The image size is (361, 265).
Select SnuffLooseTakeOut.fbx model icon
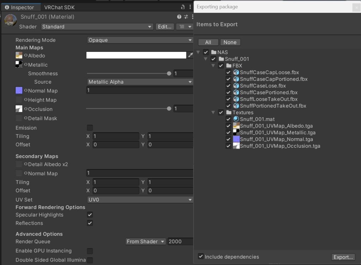click(x=236, y=99)
